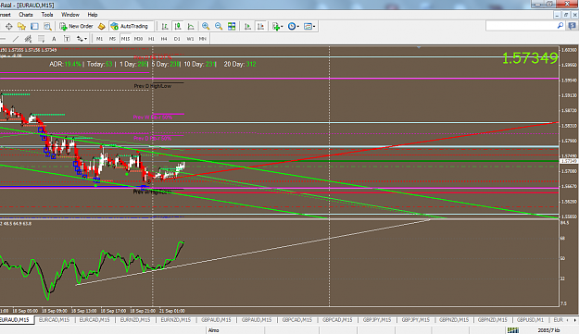The width and height of the screenshot is (579, 334).
Task: Open the Strategy Tester magnifier icon
Action: 47,26
